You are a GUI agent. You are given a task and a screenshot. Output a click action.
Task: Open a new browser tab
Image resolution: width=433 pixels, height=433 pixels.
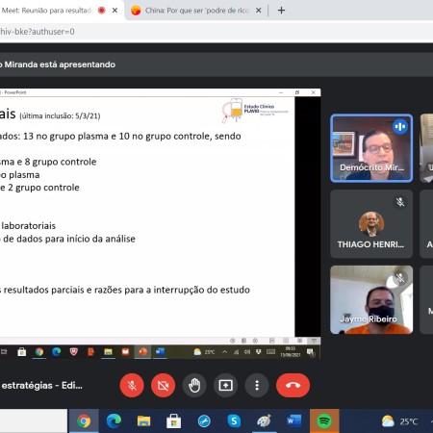281,11
